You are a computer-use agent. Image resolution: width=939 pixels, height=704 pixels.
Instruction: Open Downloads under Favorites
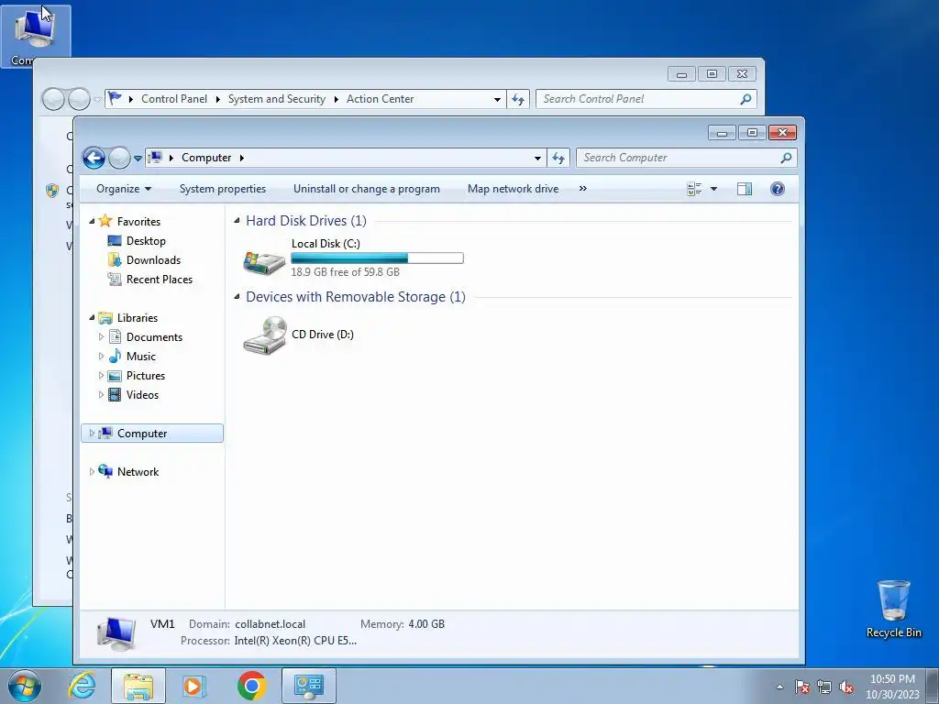pos(153,259)
